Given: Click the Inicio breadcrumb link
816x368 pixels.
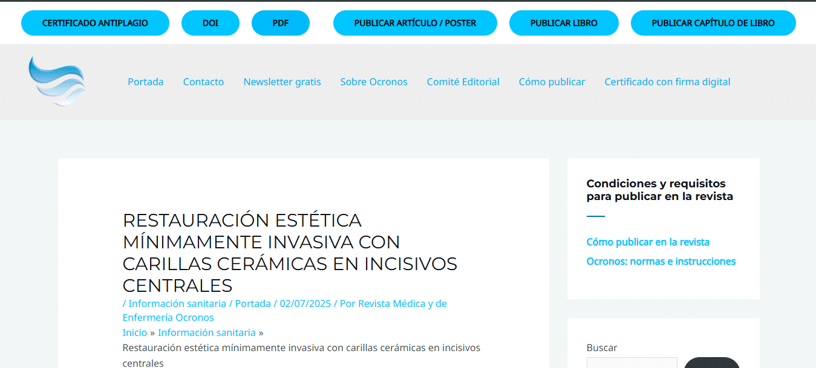Looking at the screenshot, I should click(x=134, y=332).
